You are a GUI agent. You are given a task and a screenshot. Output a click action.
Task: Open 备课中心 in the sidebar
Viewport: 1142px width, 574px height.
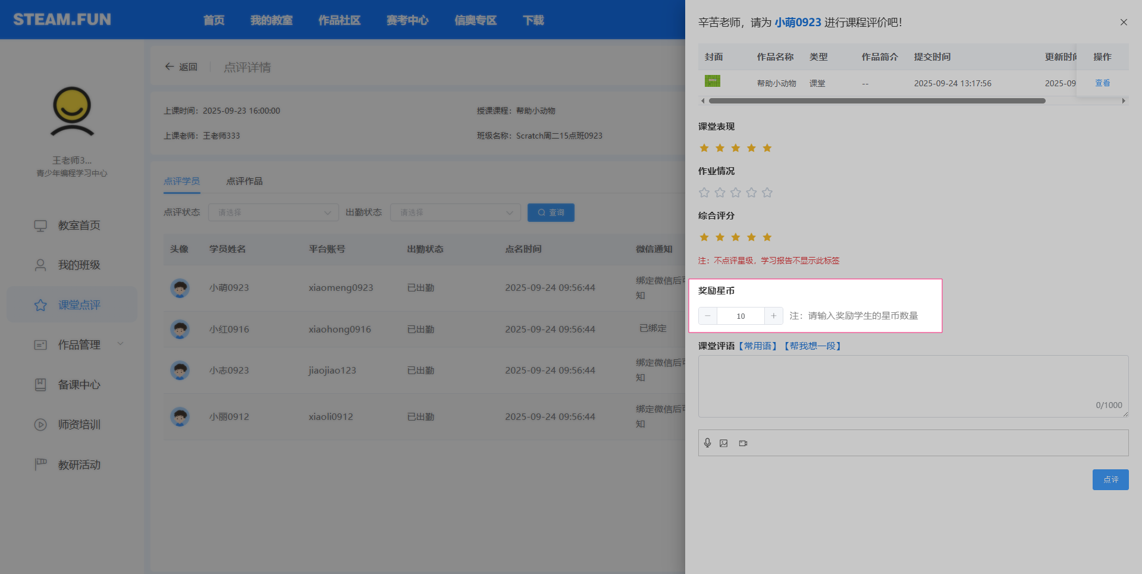tap(79, 385)
